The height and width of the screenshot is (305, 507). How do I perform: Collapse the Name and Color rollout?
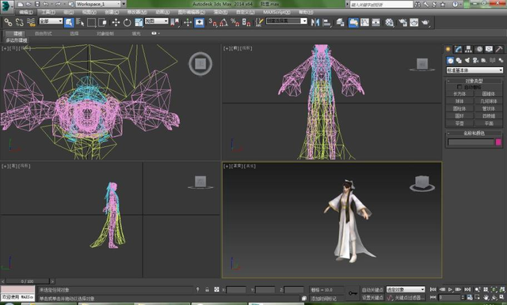(x=474, y=133)
